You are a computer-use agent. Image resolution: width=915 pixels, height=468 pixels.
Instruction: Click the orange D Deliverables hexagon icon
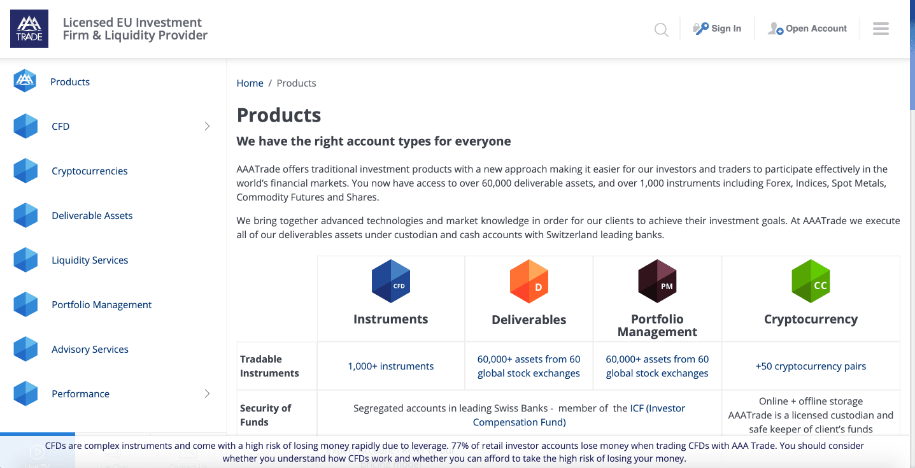[x=529, y=281]
